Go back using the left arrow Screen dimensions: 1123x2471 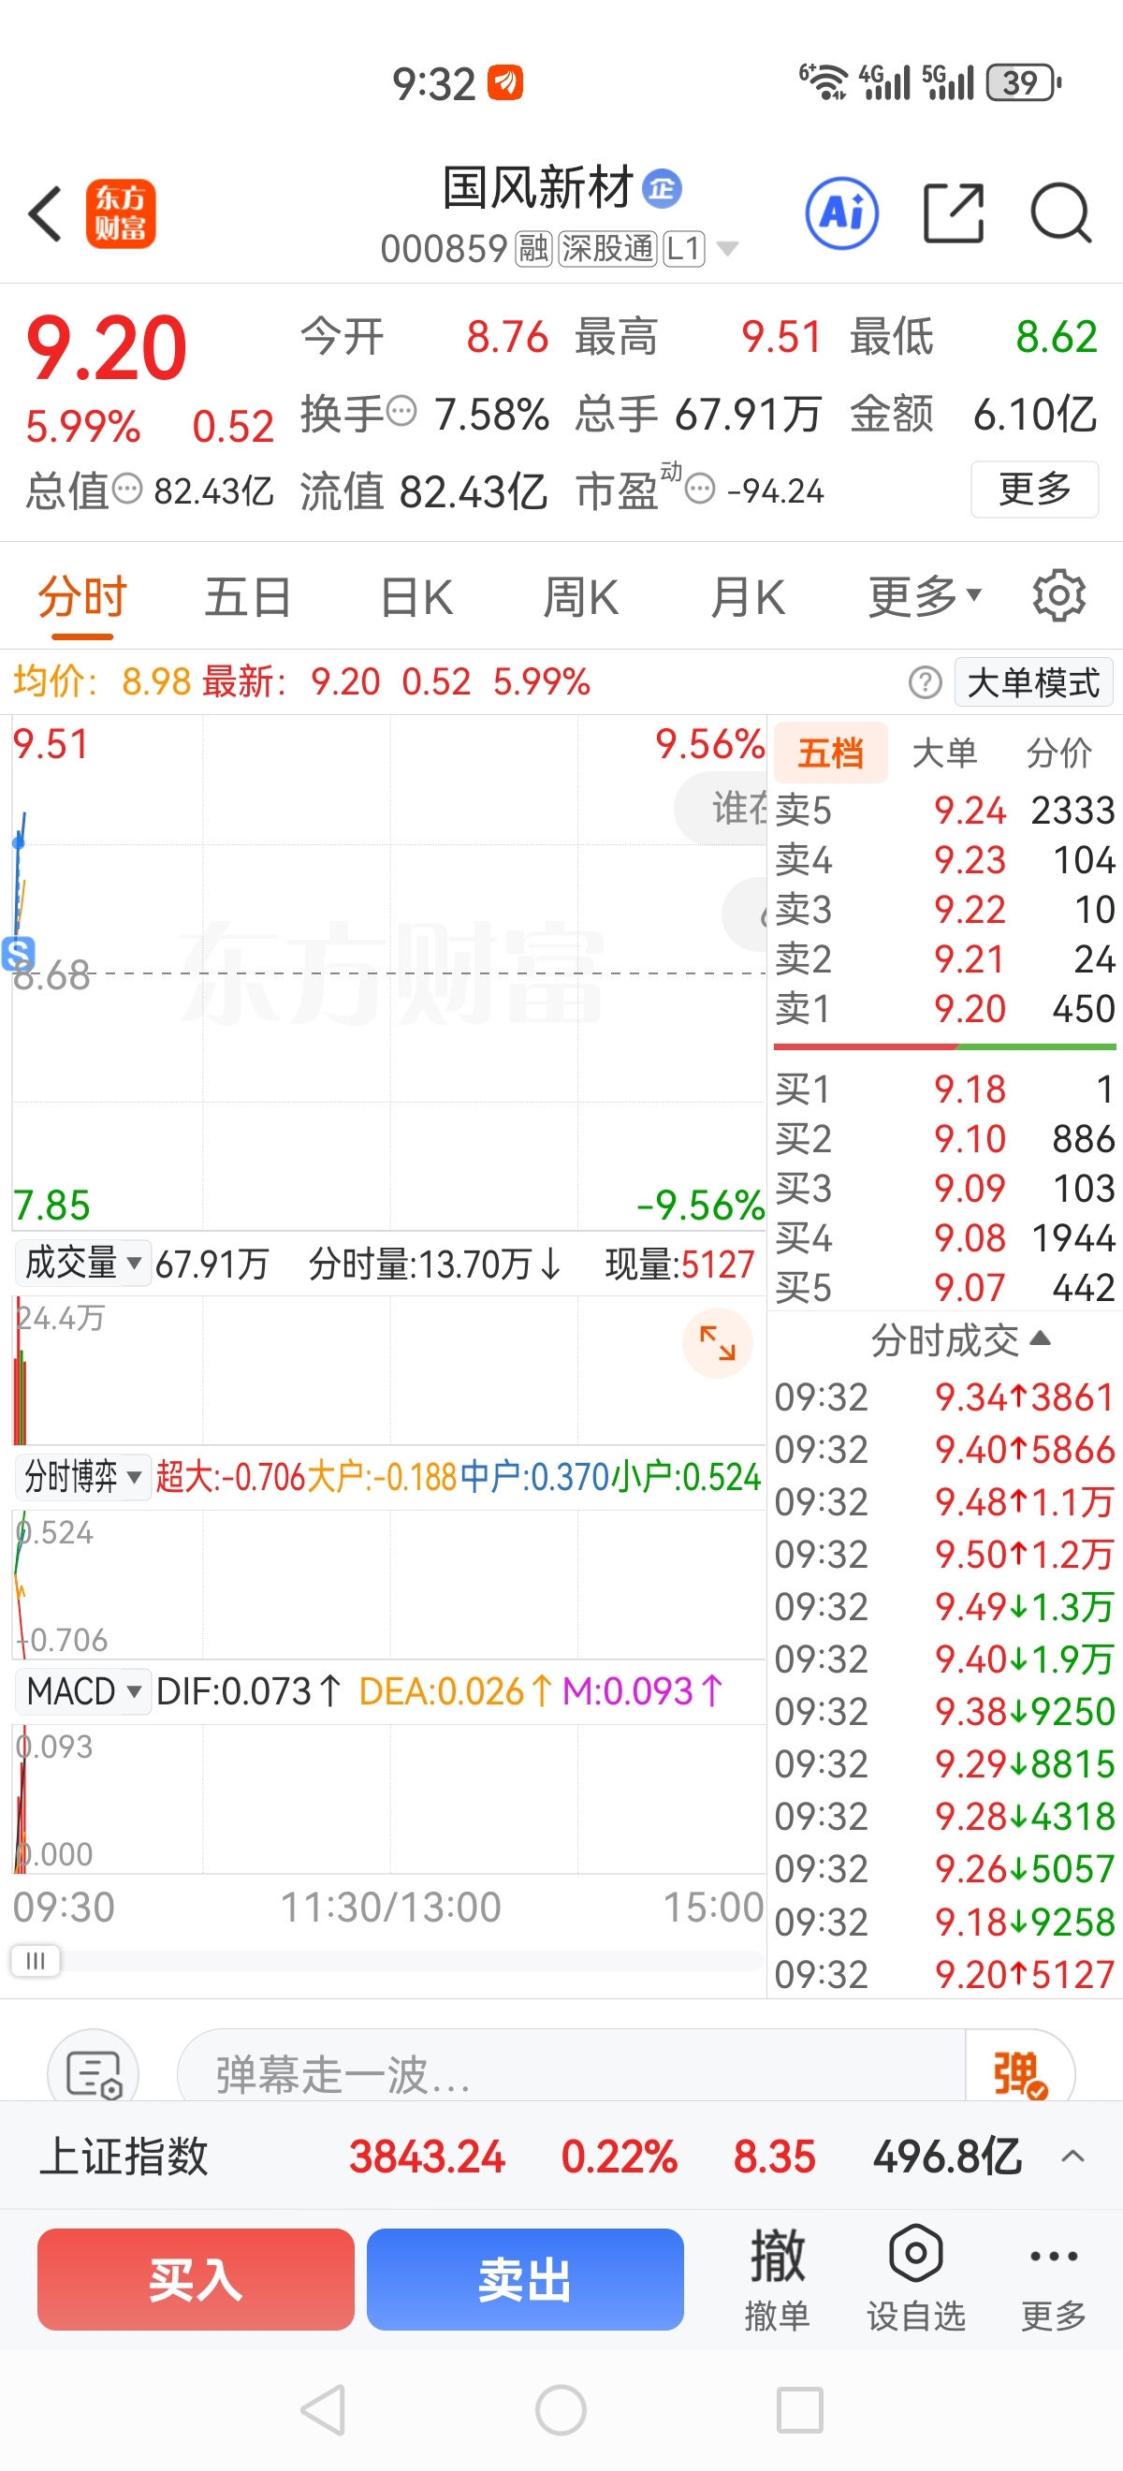[45, 213]
